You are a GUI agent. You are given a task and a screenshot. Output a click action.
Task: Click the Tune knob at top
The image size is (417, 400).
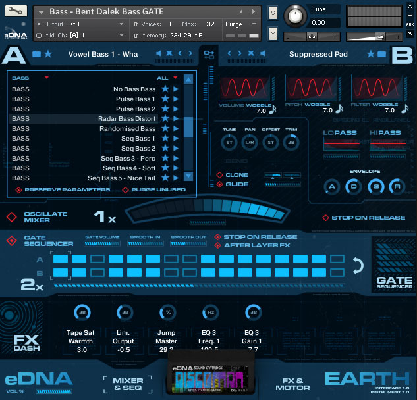click(x=296, y=15)
